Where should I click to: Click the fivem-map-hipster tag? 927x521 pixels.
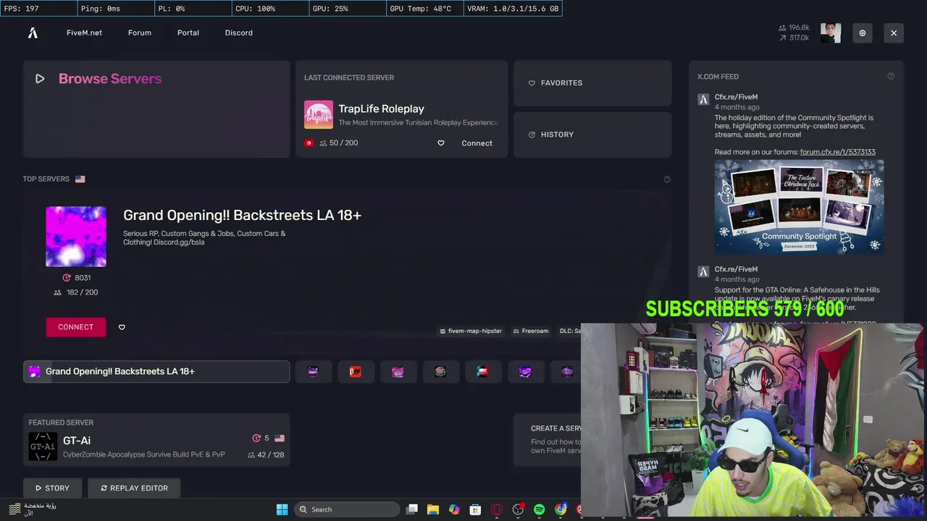pos(471,331)
